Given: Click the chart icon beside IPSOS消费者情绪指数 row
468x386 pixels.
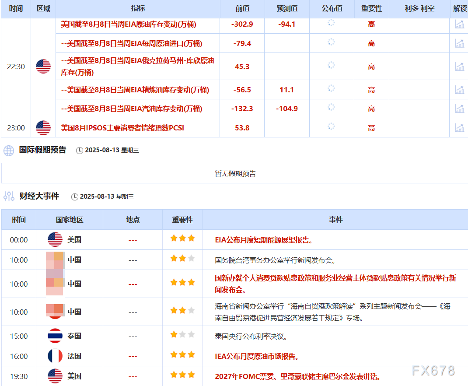Looking at the screenshot, I should pos(460,128).
